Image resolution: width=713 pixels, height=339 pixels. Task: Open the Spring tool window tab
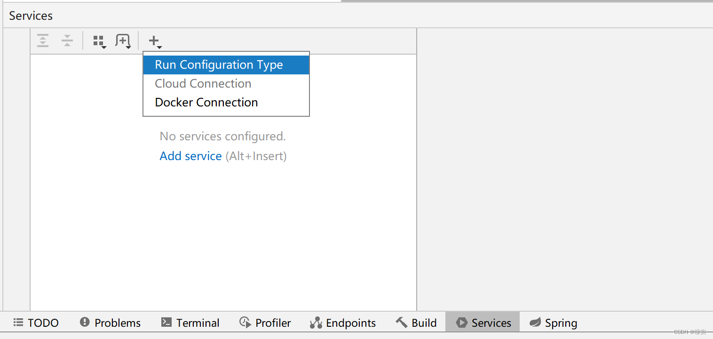553,323
